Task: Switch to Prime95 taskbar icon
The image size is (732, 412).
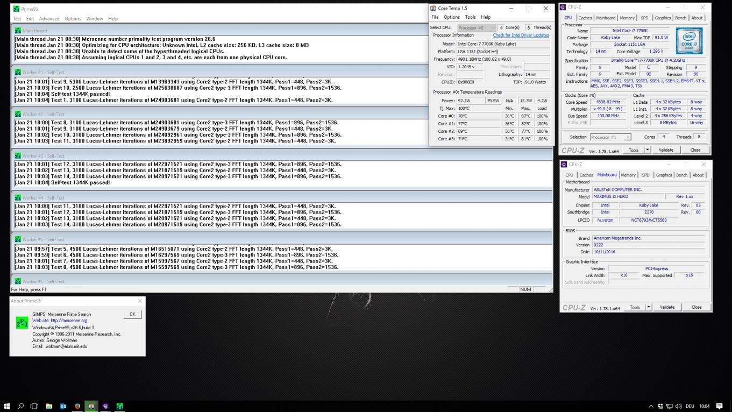Action: pyautogui.click(x=119, y=406)
